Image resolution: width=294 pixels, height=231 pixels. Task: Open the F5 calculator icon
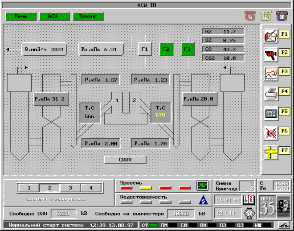click(270, 112)
